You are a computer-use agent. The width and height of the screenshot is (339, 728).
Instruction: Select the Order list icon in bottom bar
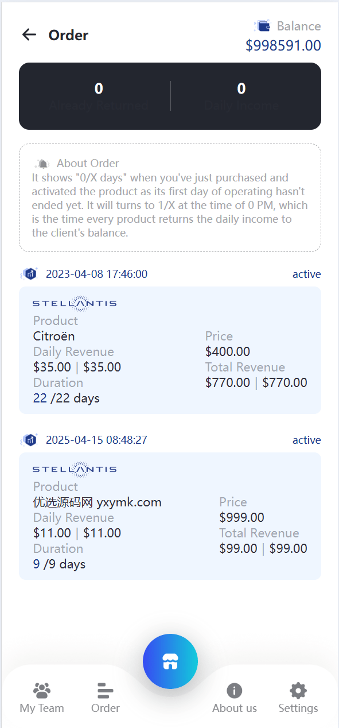pos(106,690)
